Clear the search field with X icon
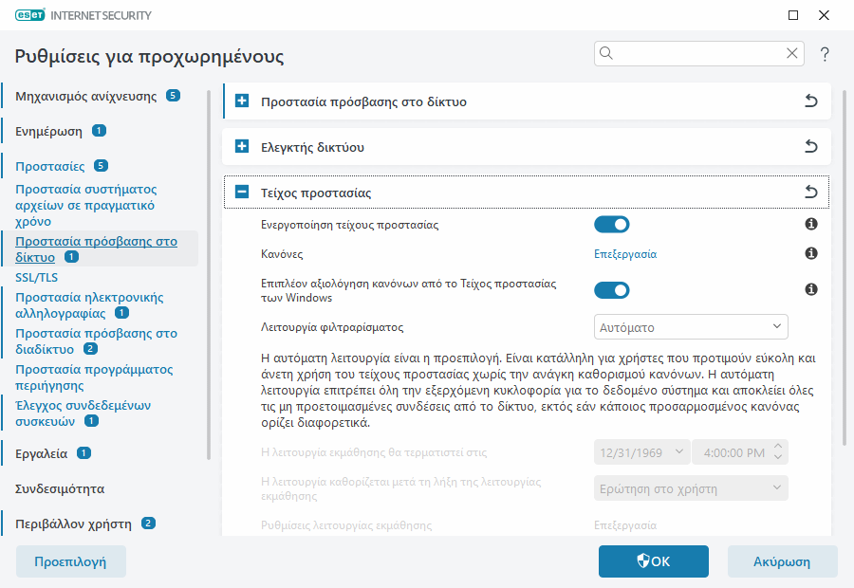854x588 pixels. pyautogui.click(x=792, y=53)
